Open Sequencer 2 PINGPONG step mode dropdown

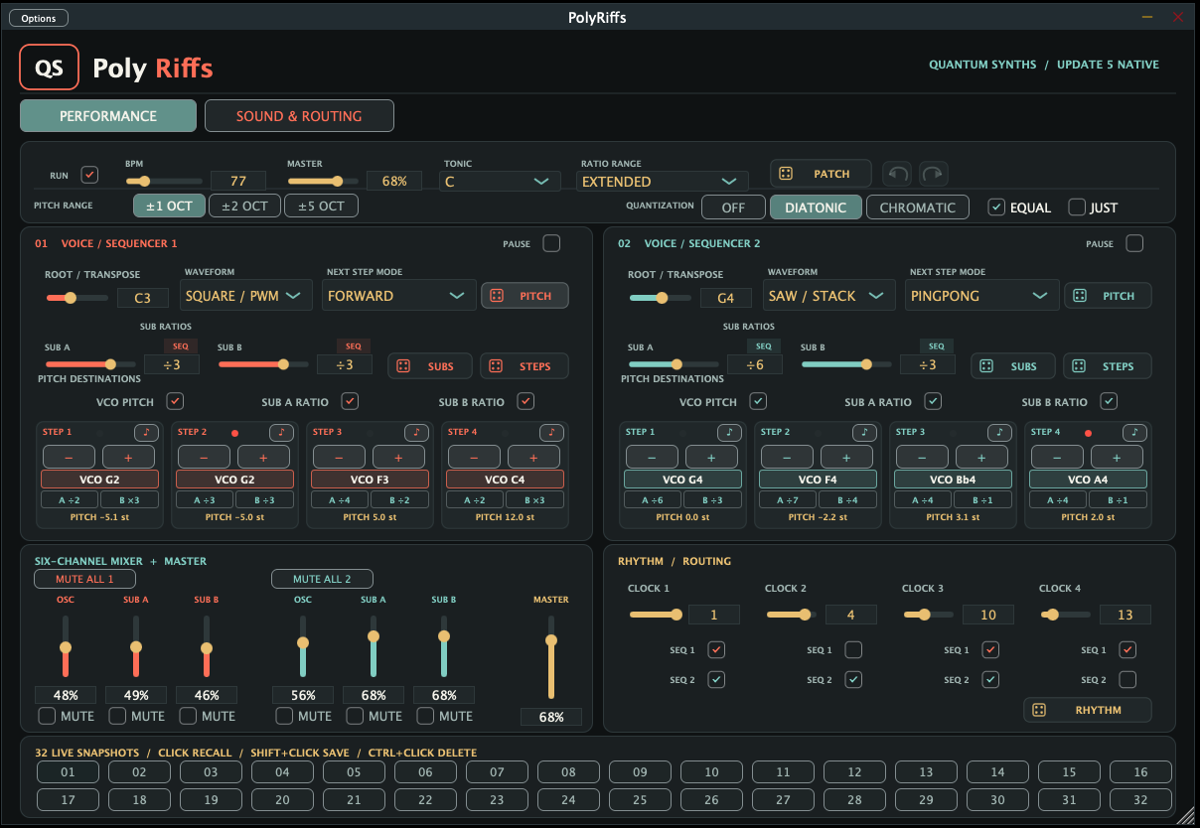[x=981, y=296]
